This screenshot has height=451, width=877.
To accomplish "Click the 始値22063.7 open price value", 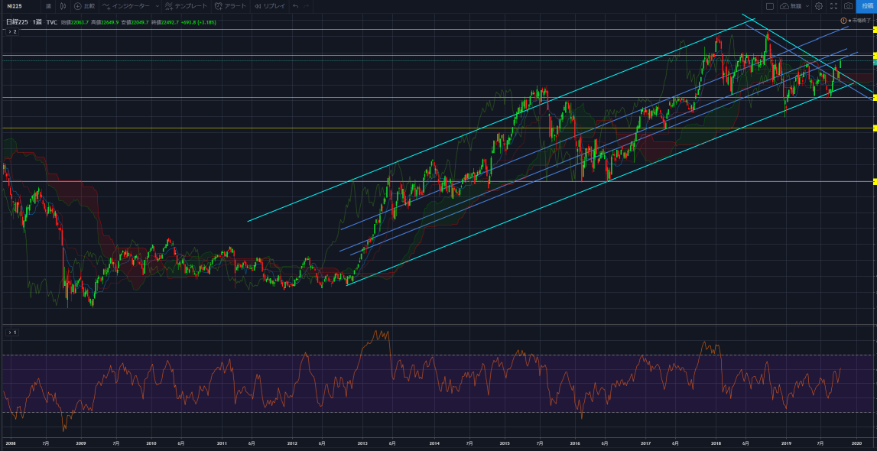I will click(74, 22).
